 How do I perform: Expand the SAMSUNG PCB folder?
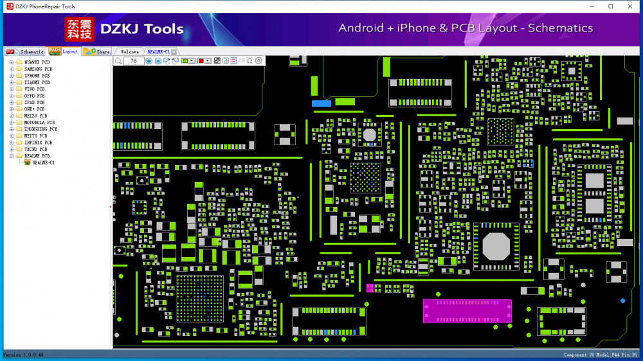coord(11,69)
